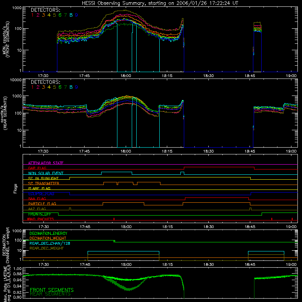Viewport: 302px width, 302px height.
Task: Click FRONT SEGMENTS label in livetime plot
Action: (x=52, y=290)
